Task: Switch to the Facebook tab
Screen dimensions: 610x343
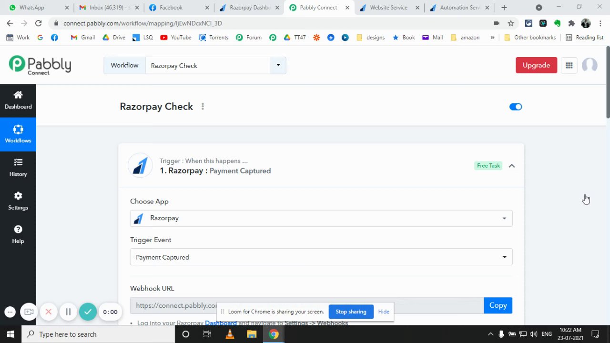Action: [x=178, y=8]
